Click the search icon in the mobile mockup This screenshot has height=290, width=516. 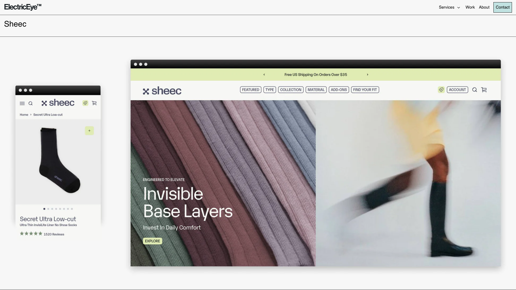point(31,103)
